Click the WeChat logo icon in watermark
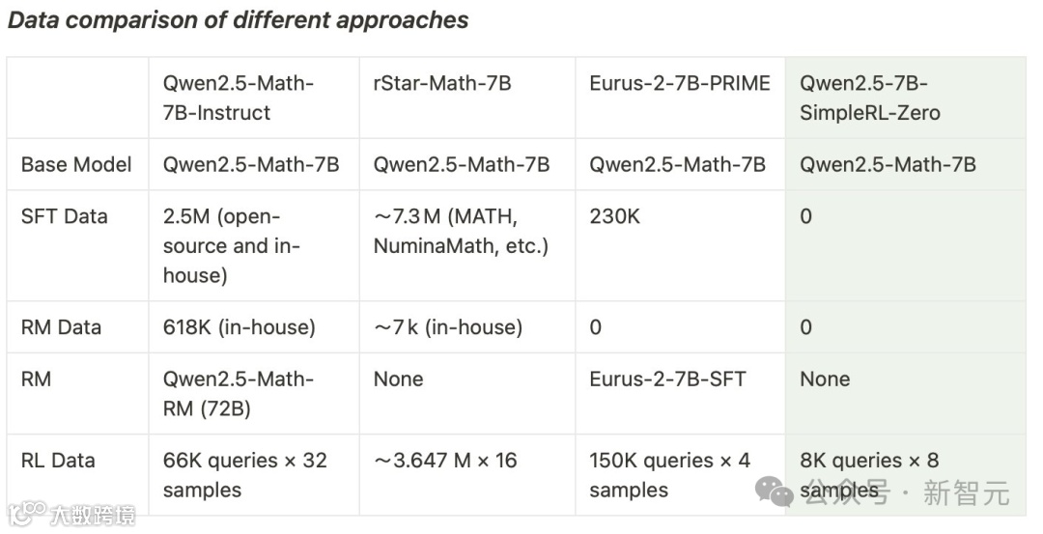Viewport: 1043px width, 534px height. tap(775, 492)
